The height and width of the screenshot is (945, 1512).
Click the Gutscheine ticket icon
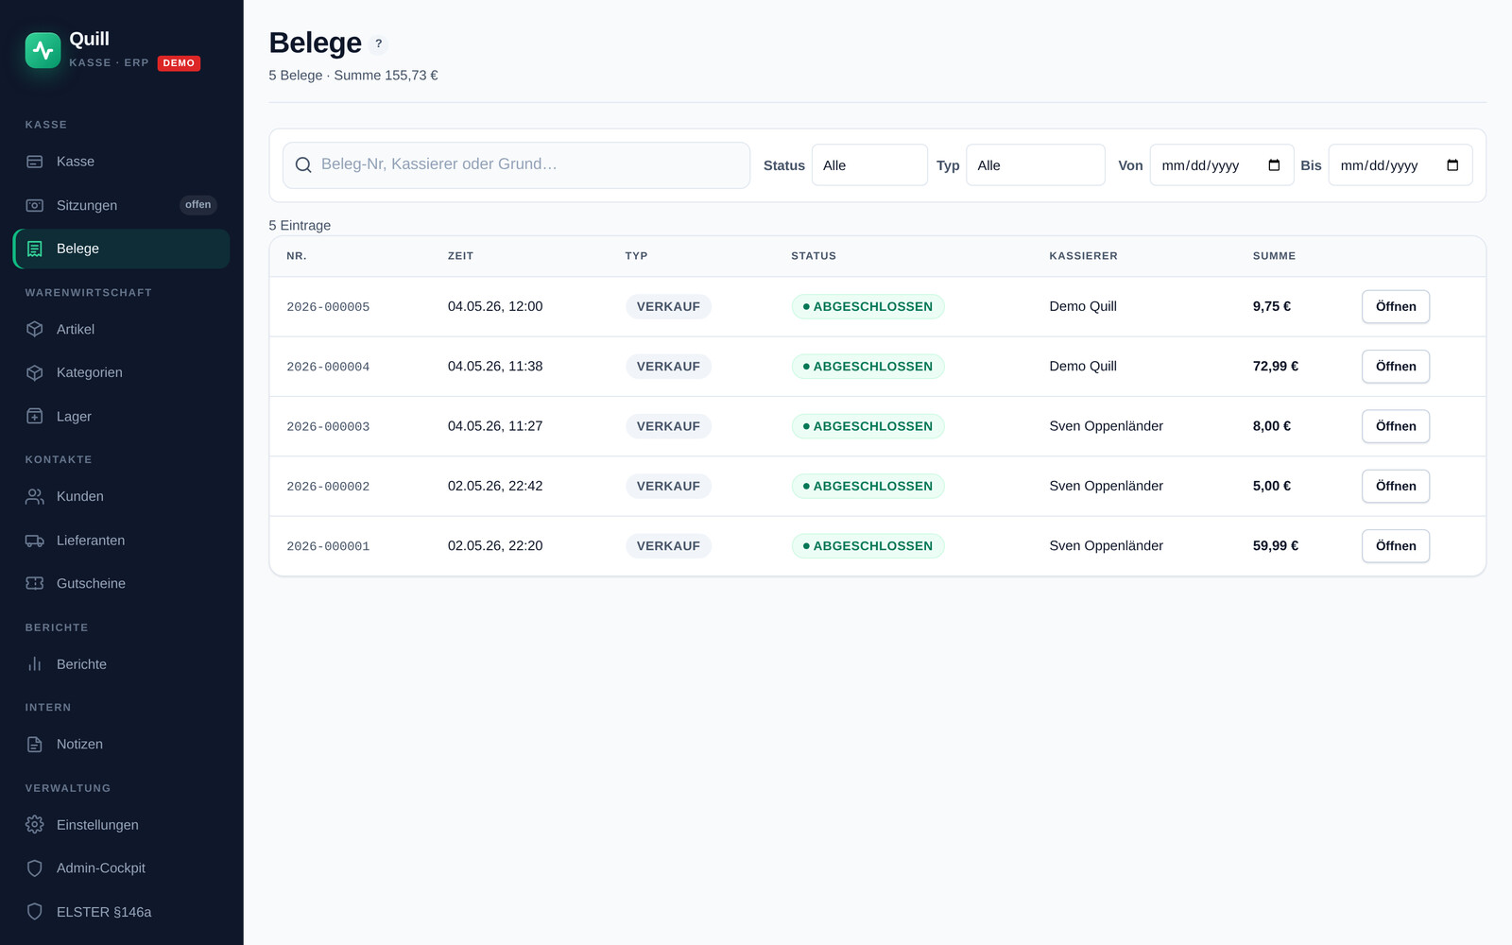click(35, 583)
